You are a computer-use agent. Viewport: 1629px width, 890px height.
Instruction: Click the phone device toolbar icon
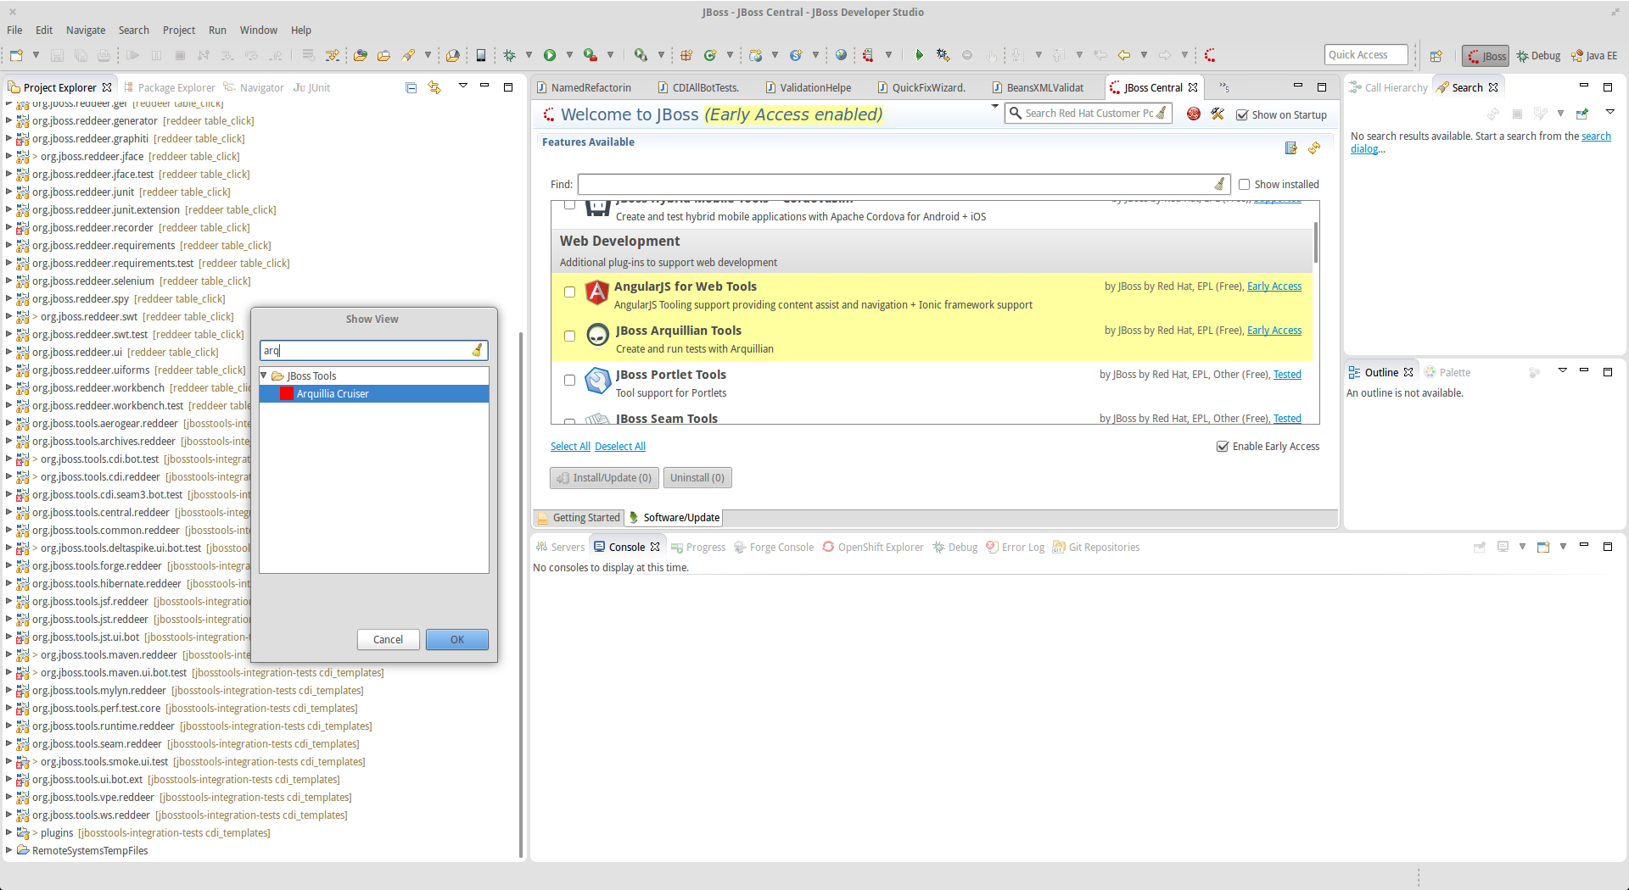pos(481,55)
